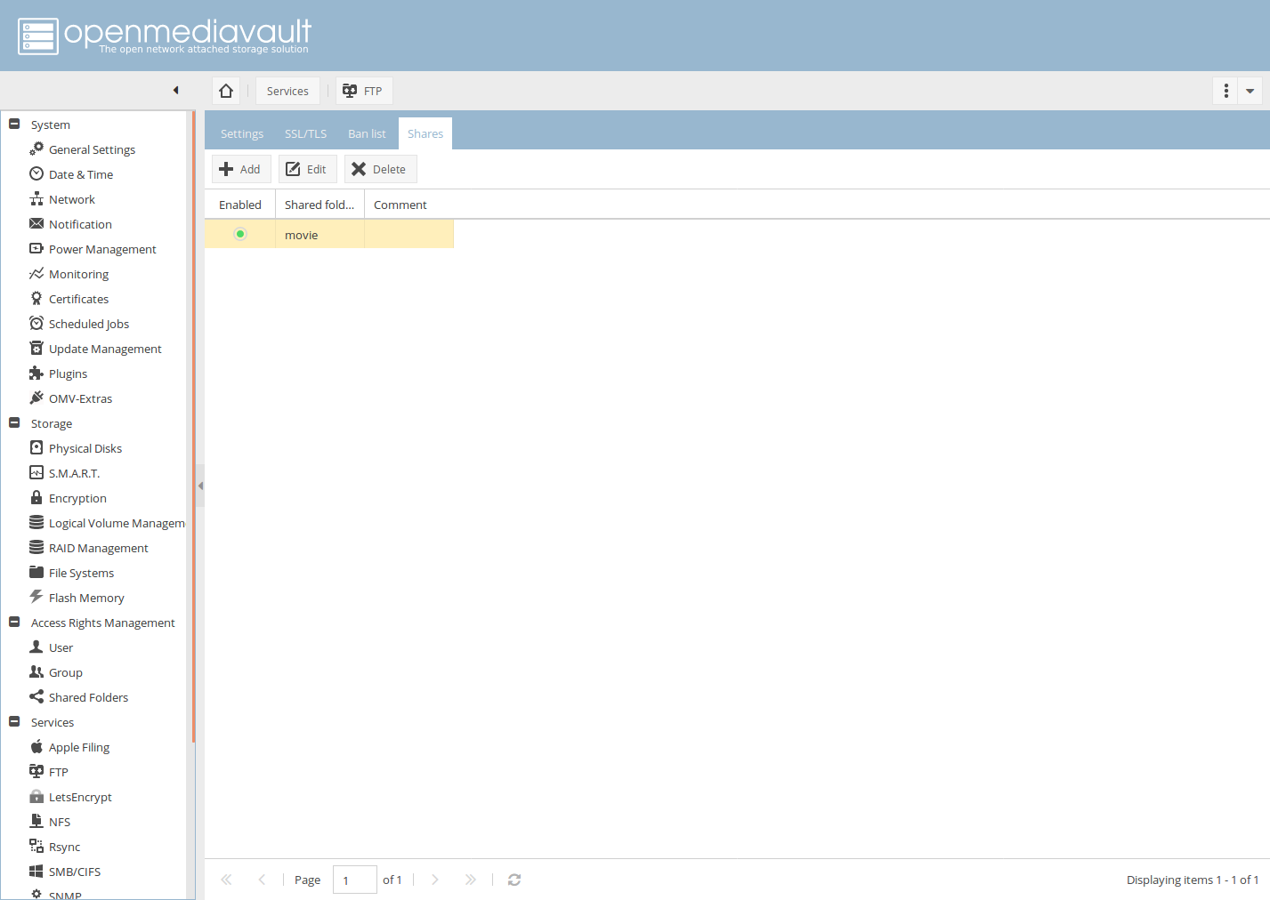
Task: Open the LetsEncrypt icon
Action: (36, 796)
